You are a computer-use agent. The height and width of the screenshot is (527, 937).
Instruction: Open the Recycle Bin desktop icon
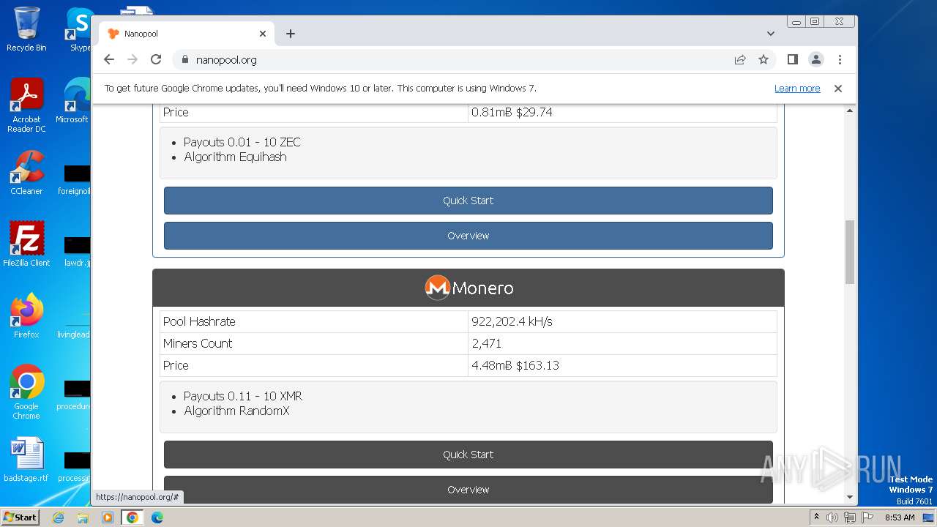26,29
